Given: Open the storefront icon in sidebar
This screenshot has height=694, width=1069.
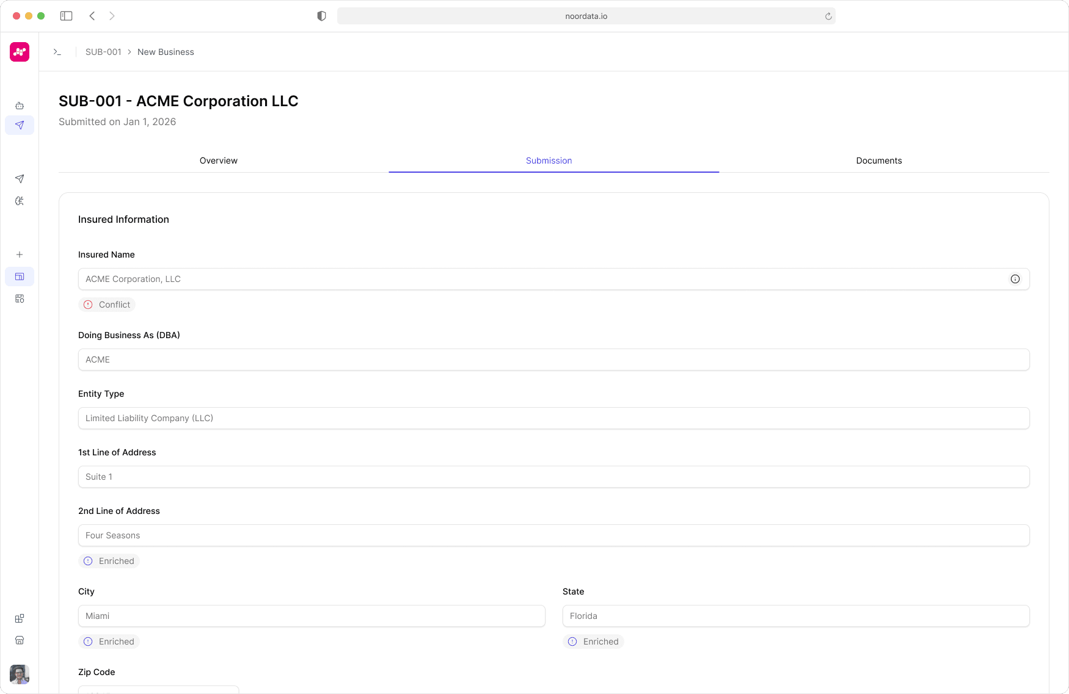Looking at the screenshot, I should pyautogui.click(x=20, y=640).
